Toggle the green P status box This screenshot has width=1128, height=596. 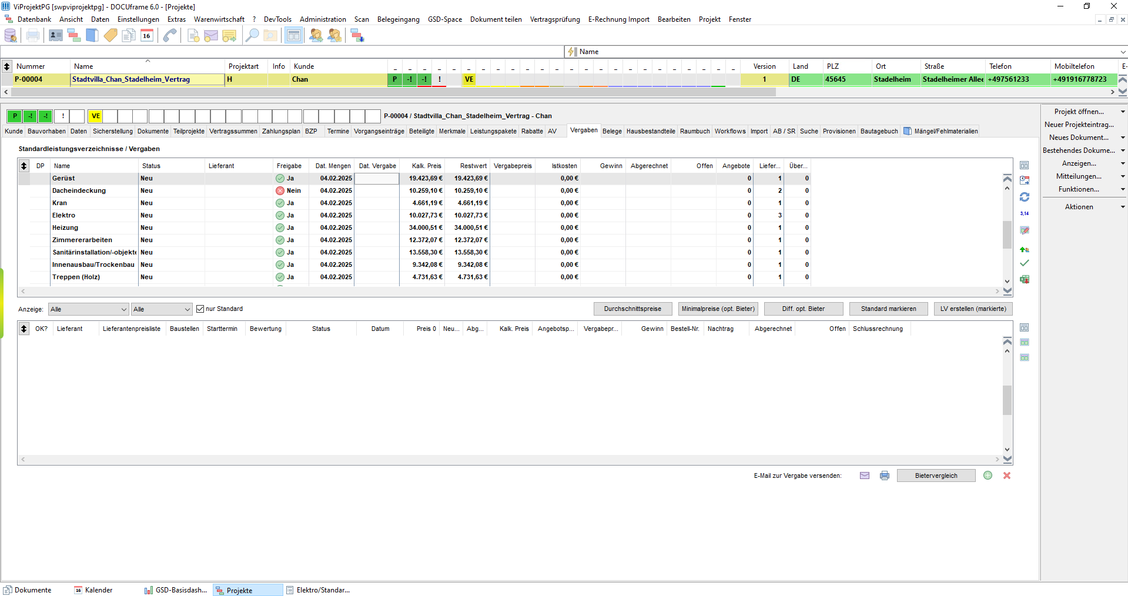(x=15, y=116)
